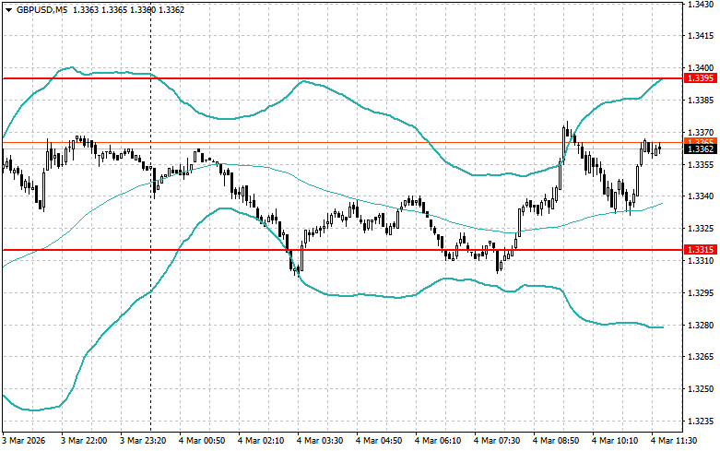This screenshot has height=451, width=720.
Task: Select the GBPUSD,M5 chart title text
Action: point(41,9)
